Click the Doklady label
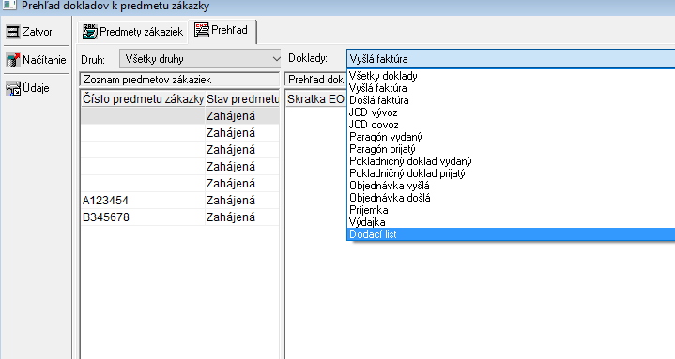 [x=308, y=58]
